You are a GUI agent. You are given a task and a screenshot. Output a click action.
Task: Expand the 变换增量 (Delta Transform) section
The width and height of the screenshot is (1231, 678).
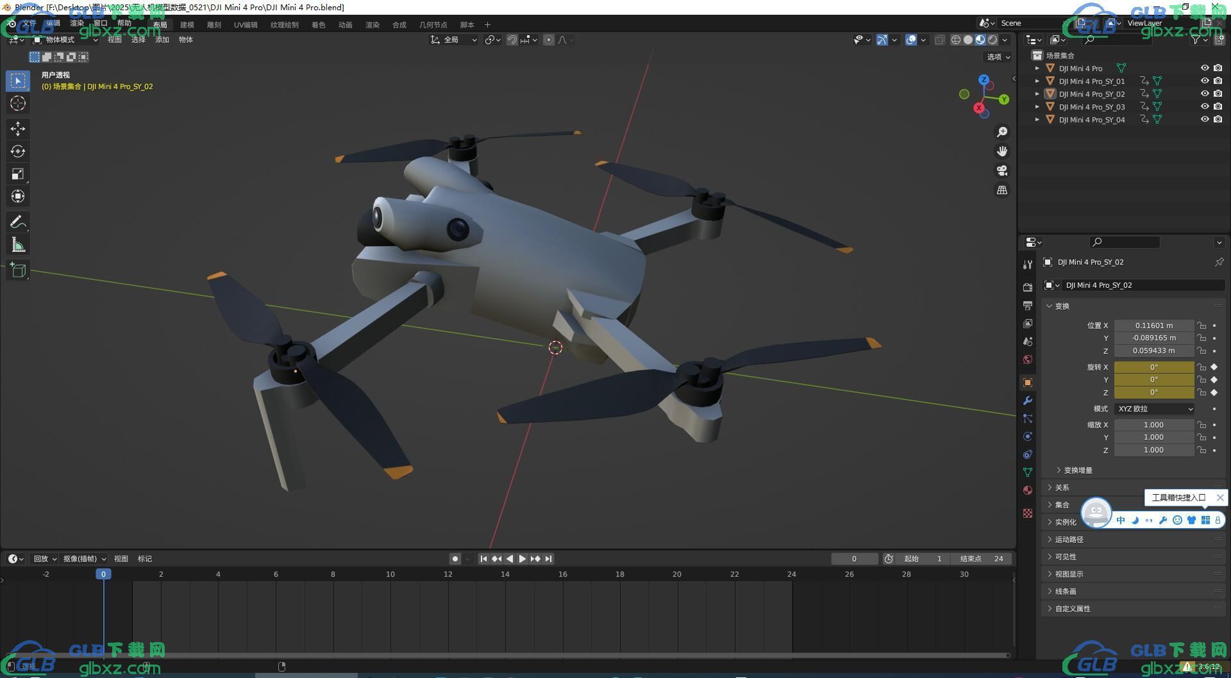click(x=1077, y=470)
